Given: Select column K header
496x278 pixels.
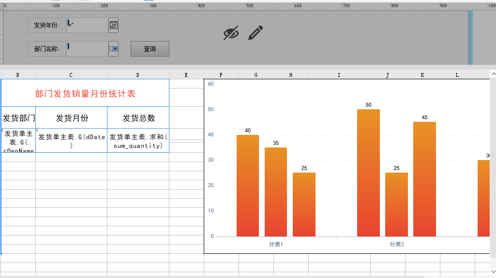Looking at the screenshot, I should (x=422, y=75).
